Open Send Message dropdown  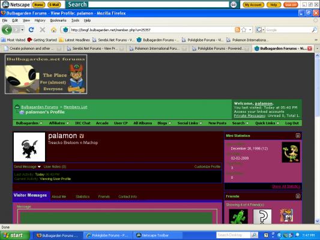coord(27,167)
